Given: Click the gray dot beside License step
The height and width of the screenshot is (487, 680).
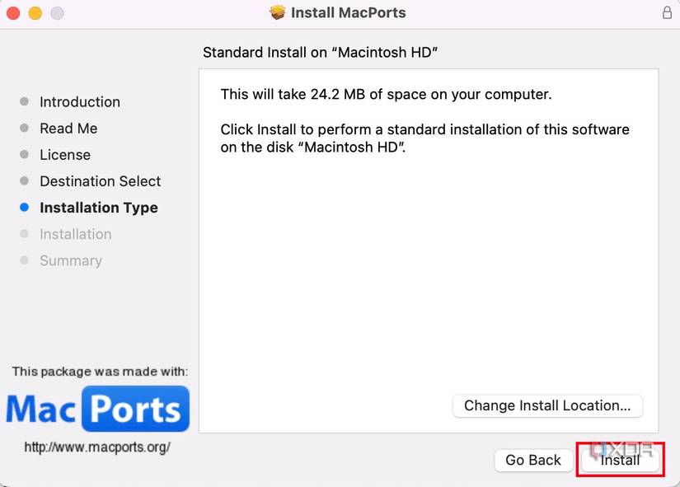Looking at the screenshot, I should (x=26, y=155).
